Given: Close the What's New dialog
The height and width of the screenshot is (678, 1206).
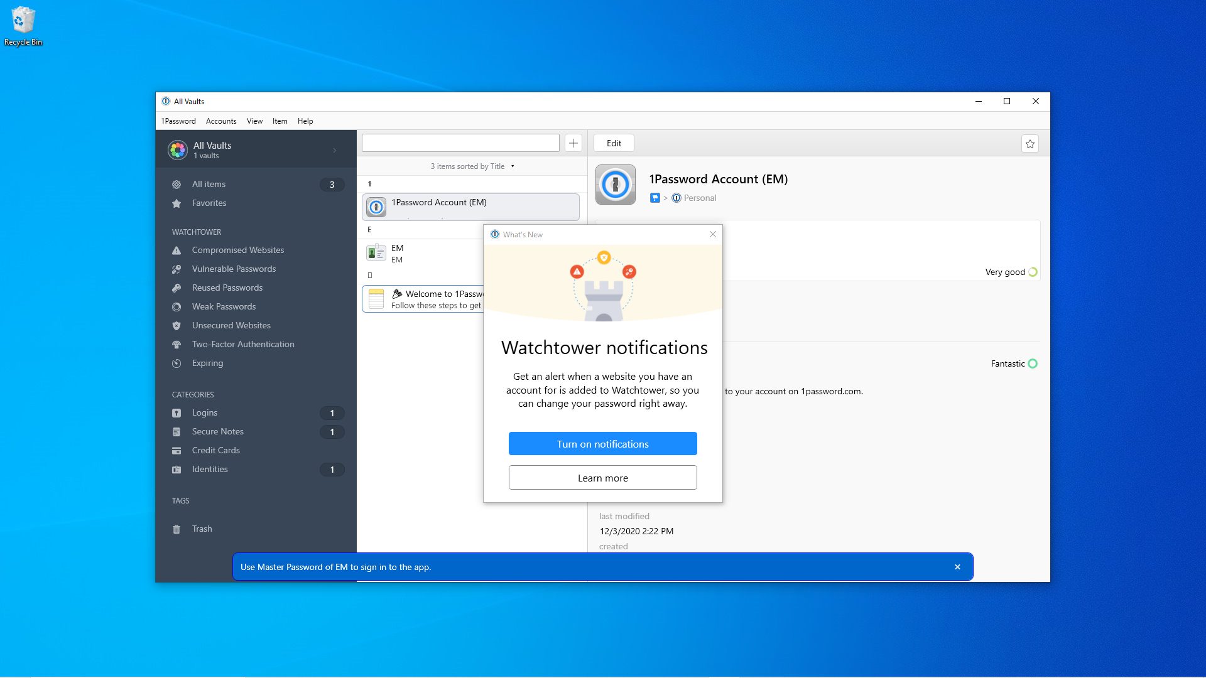Looking at the screenshot, I should (713, 234).
